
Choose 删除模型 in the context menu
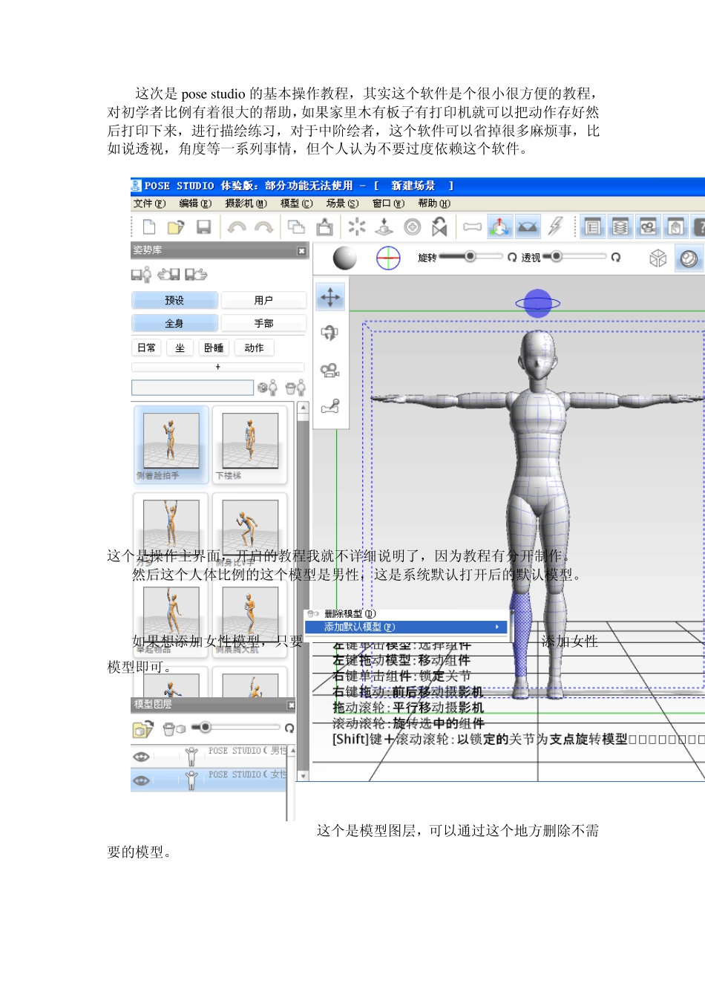click(x=407, y=613)
